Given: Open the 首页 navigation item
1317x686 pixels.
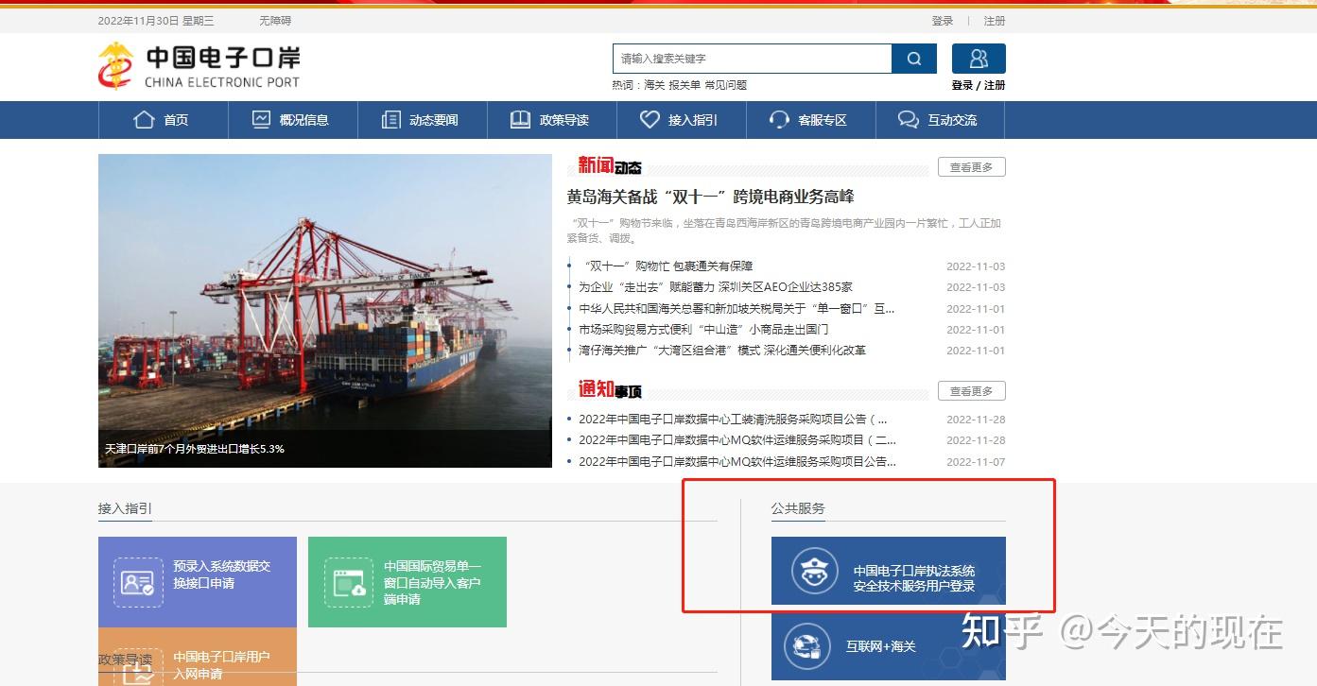Looking at the screenshot, I should [x=164, y=120].
